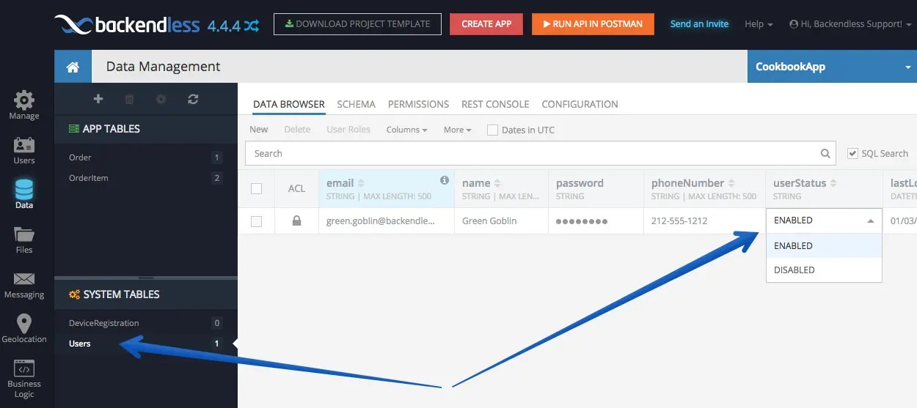Select the green.goblin email cell
Screen dimensions: 917x408
(386, 220)
